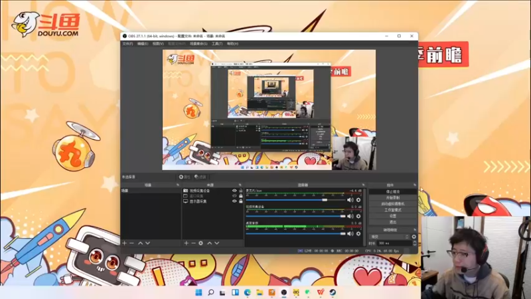The width and height of the screenshot is (531, 299).
Task: Pop out the Audio Mixer dock panel
Action: [x=363, y=185]
